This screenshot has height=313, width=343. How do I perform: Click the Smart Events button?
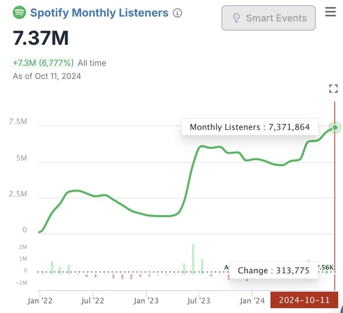268,18
